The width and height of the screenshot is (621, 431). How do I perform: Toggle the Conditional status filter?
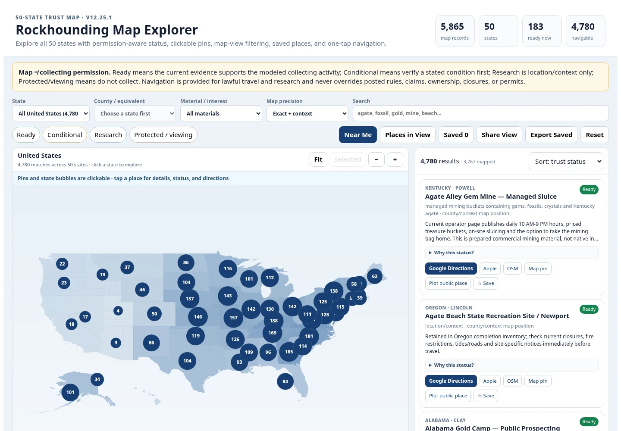(65, 135)
